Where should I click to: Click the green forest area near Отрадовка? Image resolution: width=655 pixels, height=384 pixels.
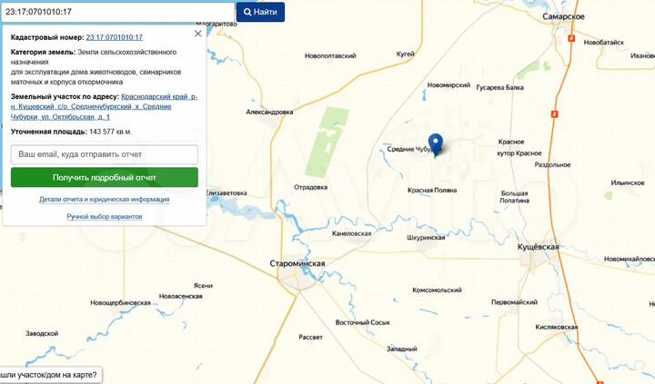[x=327, y=142]
